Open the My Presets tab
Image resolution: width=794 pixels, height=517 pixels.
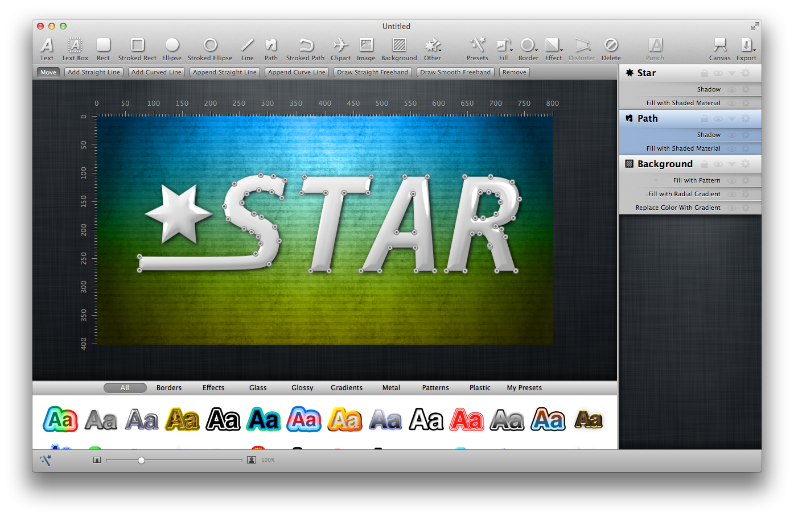(524, 388)
